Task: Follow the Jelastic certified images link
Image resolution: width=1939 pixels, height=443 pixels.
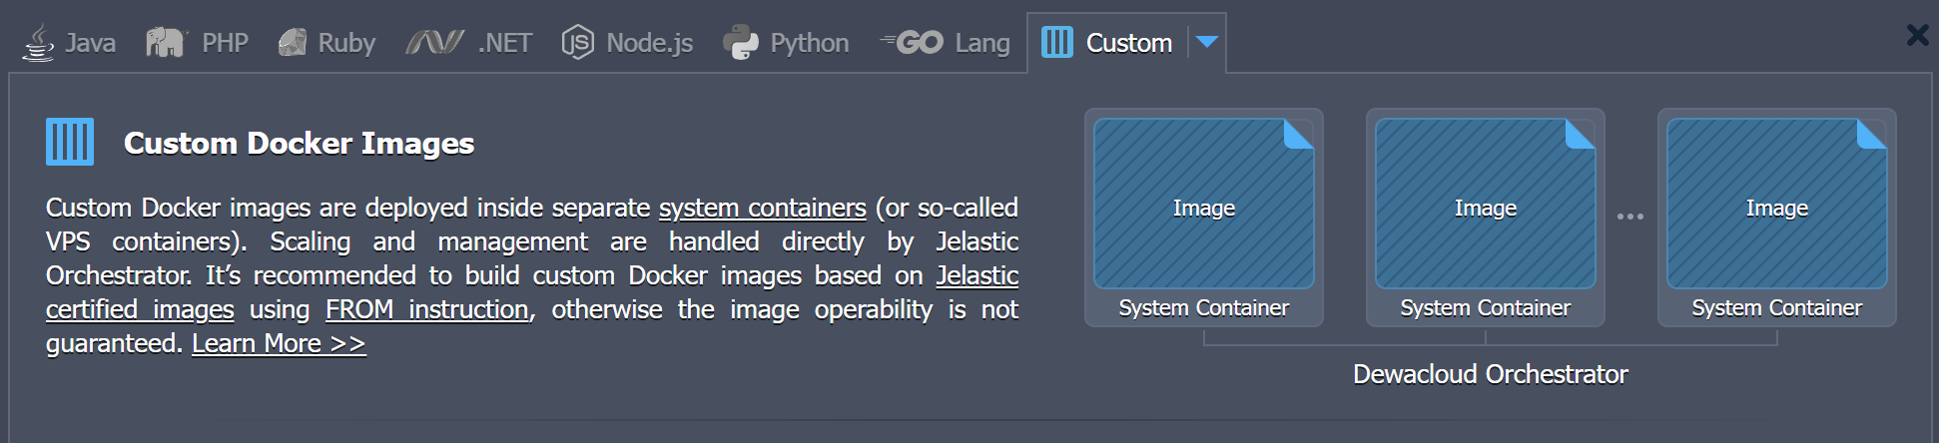Action: point(532,292)
